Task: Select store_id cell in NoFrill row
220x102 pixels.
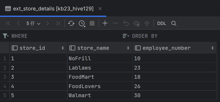Action: point(38,58)
